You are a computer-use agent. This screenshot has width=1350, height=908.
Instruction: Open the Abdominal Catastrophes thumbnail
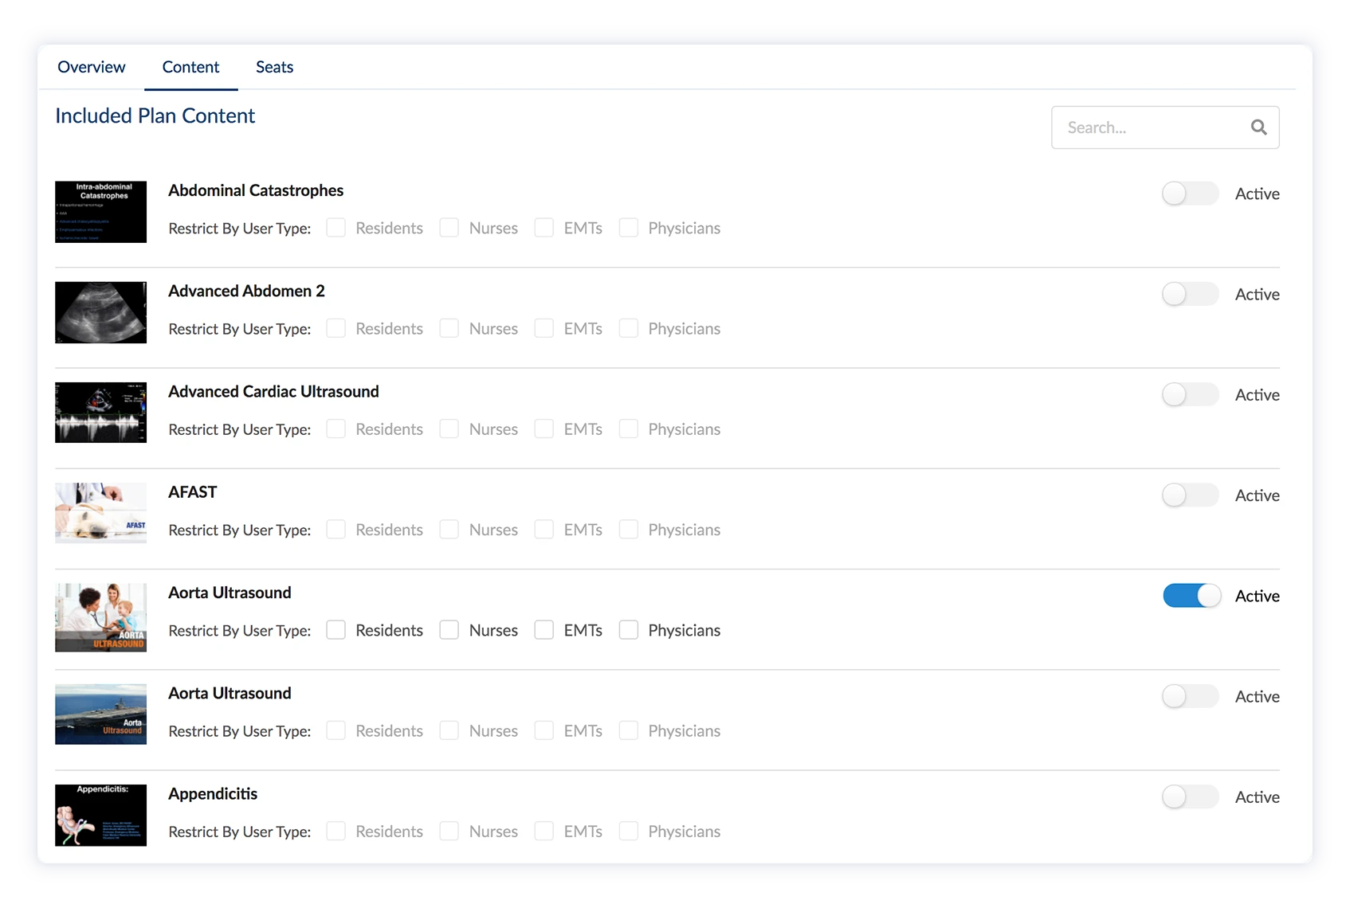(100, 212)
